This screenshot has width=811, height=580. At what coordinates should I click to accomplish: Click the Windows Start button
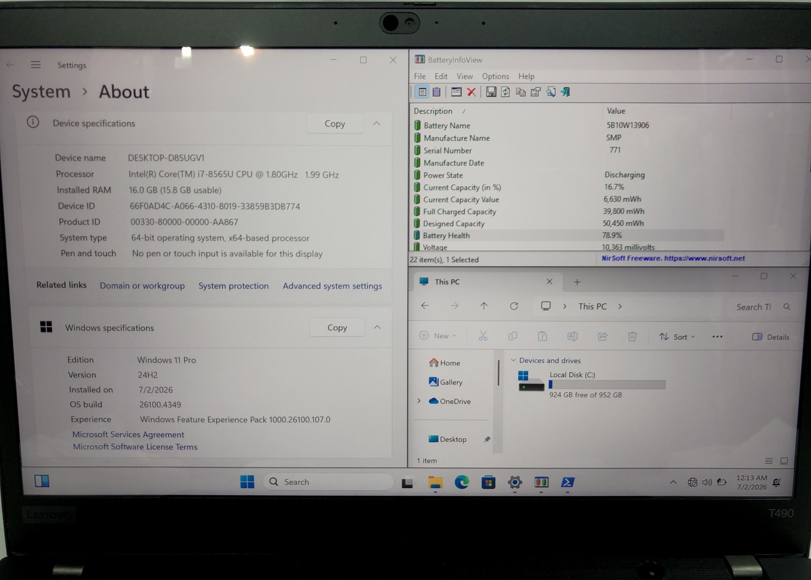pyautogui.click(x=247, y=482)
